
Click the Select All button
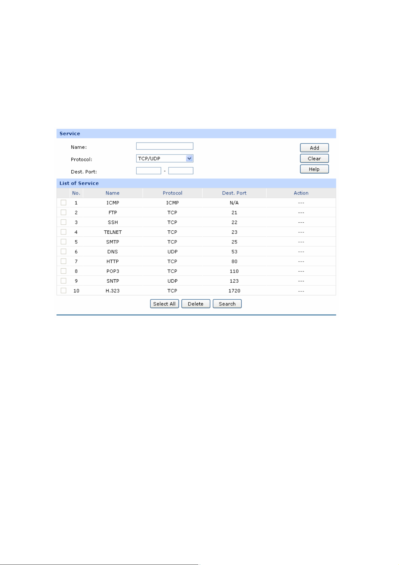coord(164,304)
